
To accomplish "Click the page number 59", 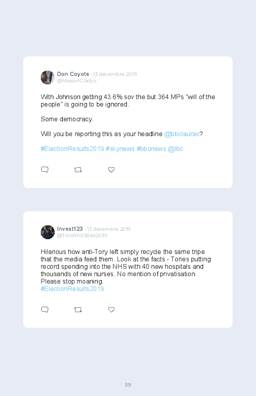I will pos(128,385).
